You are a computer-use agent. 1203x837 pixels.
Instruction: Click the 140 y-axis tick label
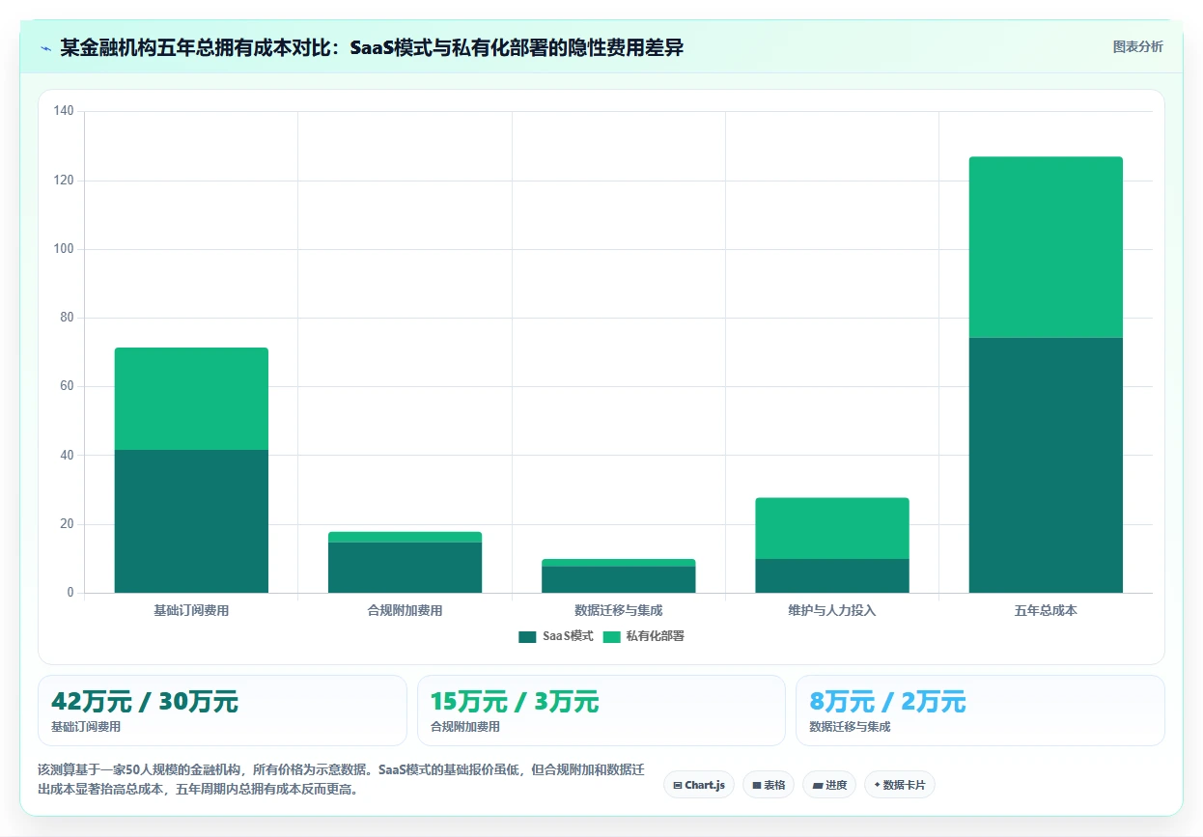coord(64,112)
